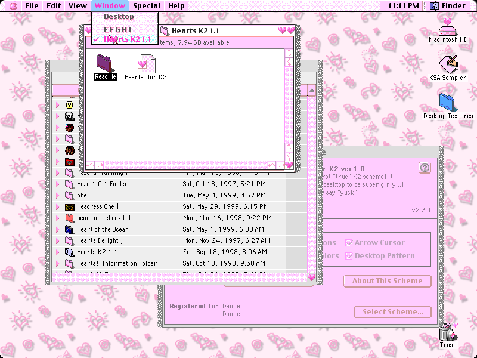Click the hbe row folder icon
Image resolution: width=477 pixels, height=358 pixels.
(69, 195)
